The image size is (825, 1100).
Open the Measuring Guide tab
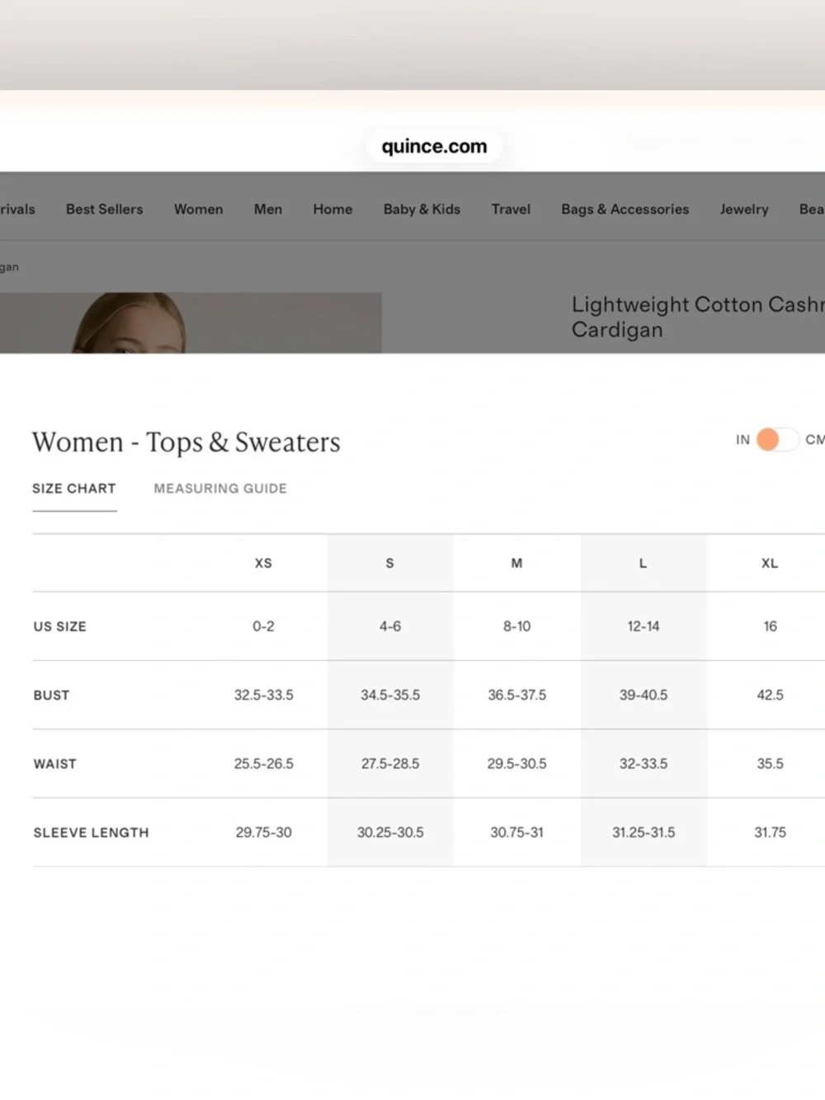click(x=220, y=489)
